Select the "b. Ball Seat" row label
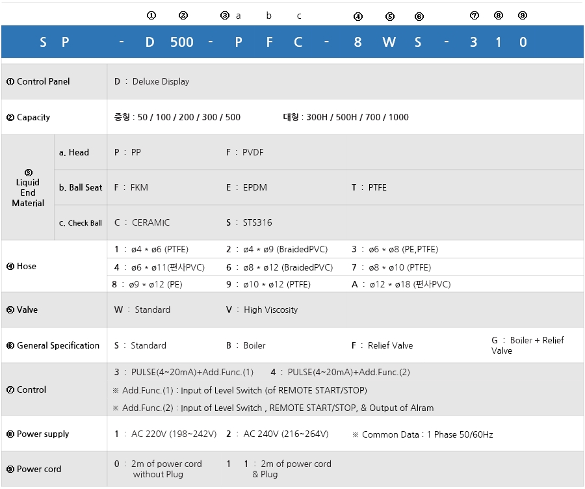Image resolution: width=585 pixels, height=489 pixels. coord(81,187)
